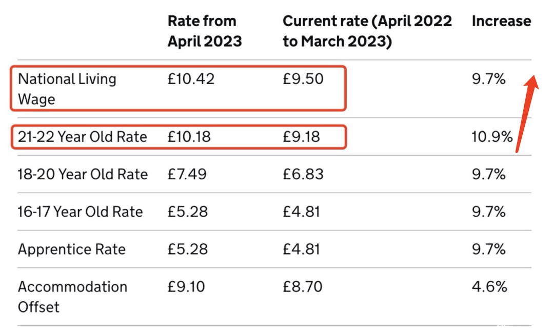554x335 pixels.
Task: Click the £7.49 rate cell
Action: click(x=187, y=174)
